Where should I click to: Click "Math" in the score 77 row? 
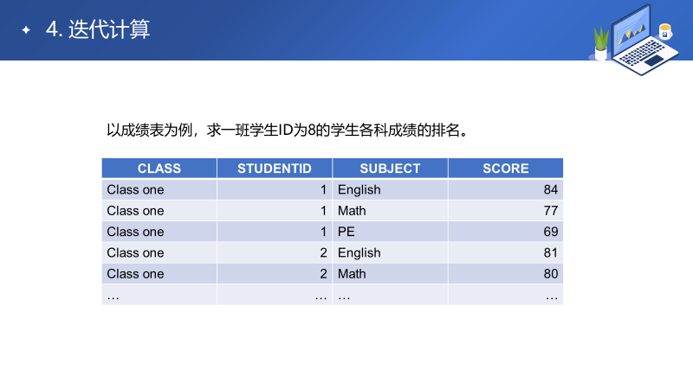pyautogui.click(x=352, y=211)
